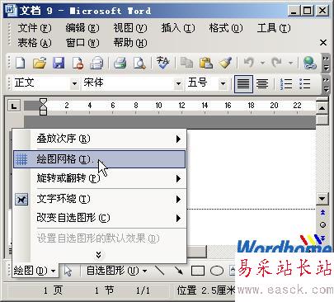334x302 pixels.
Task: Apply numbered list formatting
Action: [x=286, y=83]
